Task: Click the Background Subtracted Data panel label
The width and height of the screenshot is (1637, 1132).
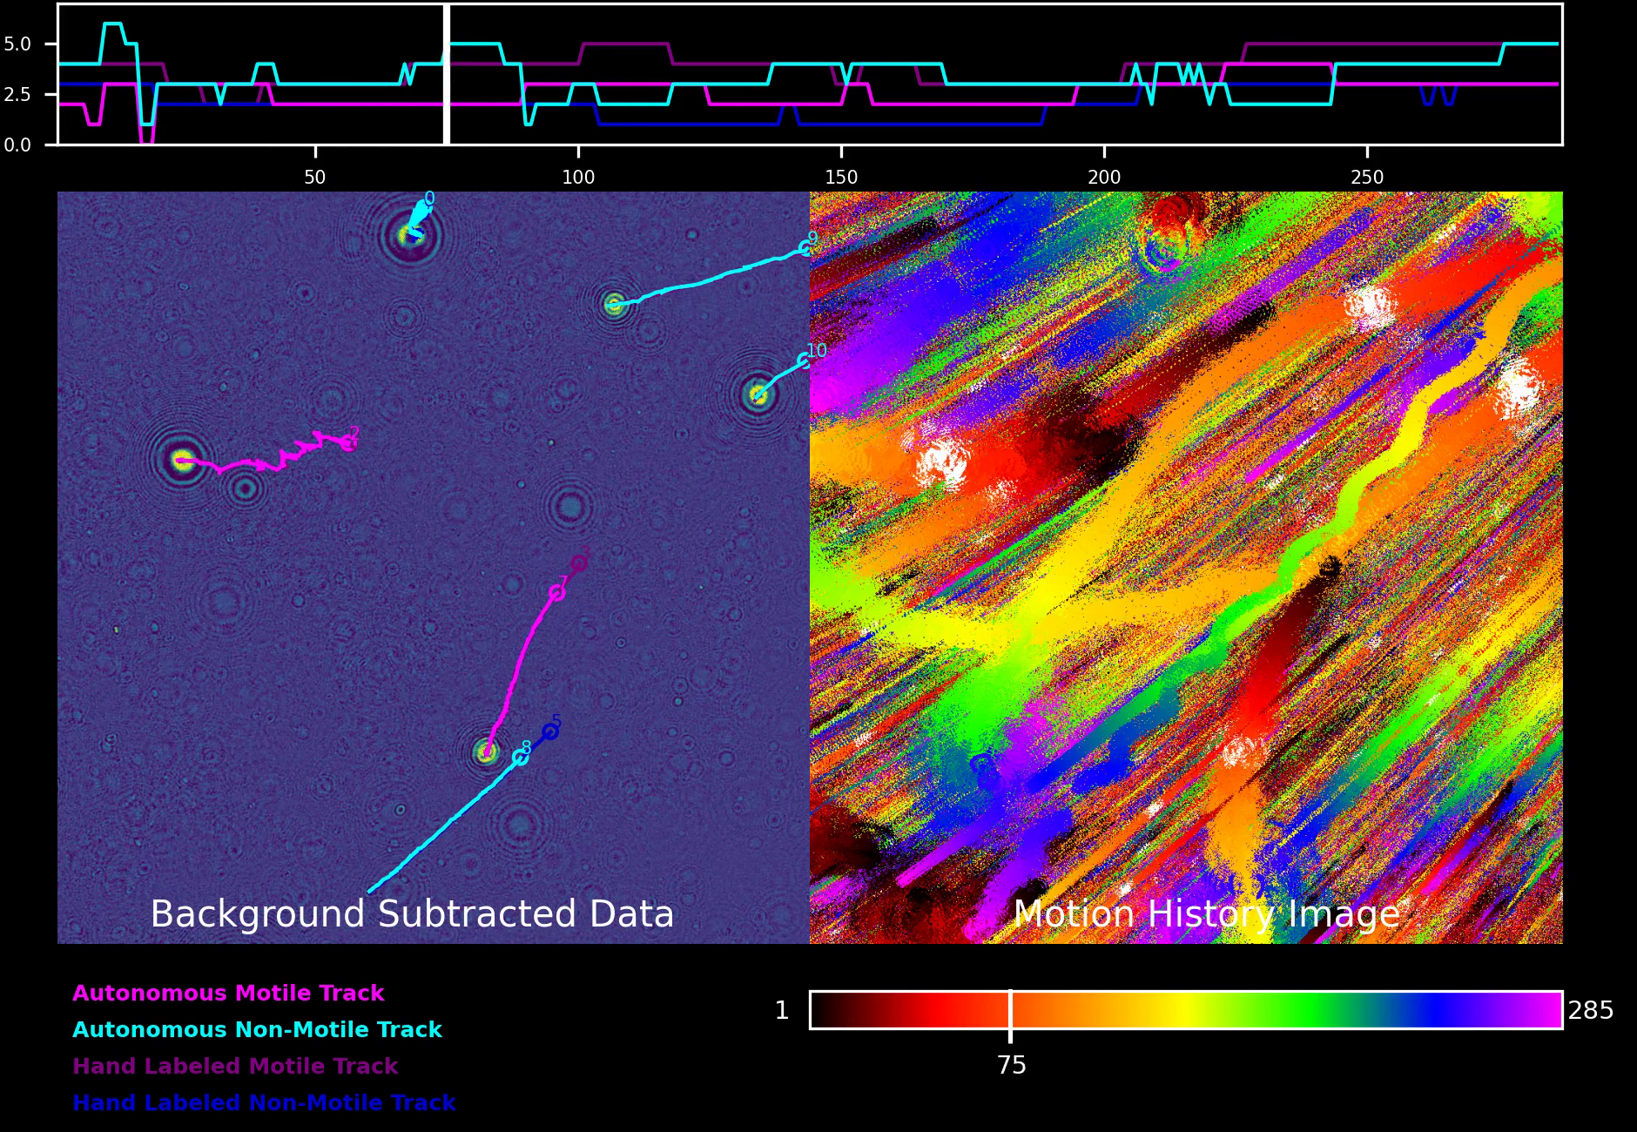Action: pos(412,914)
